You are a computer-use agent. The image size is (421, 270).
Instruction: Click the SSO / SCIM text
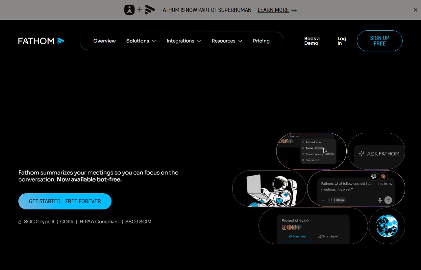[138, 222]
